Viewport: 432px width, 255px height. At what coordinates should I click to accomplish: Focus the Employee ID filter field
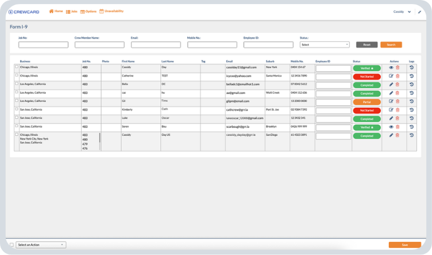click(x=268, y=45)
